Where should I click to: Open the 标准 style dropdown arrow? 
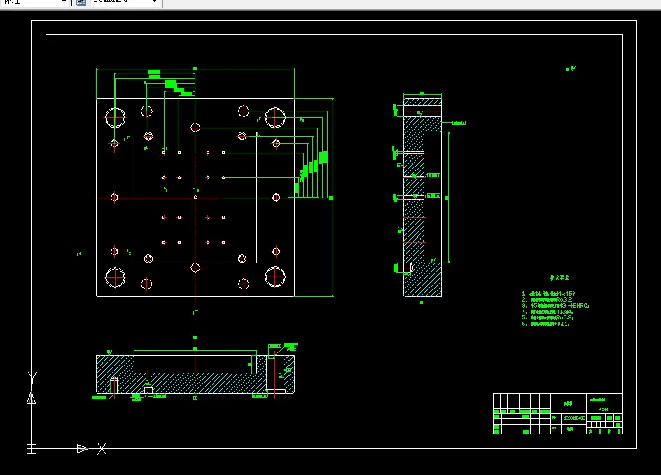coord(64,2)
